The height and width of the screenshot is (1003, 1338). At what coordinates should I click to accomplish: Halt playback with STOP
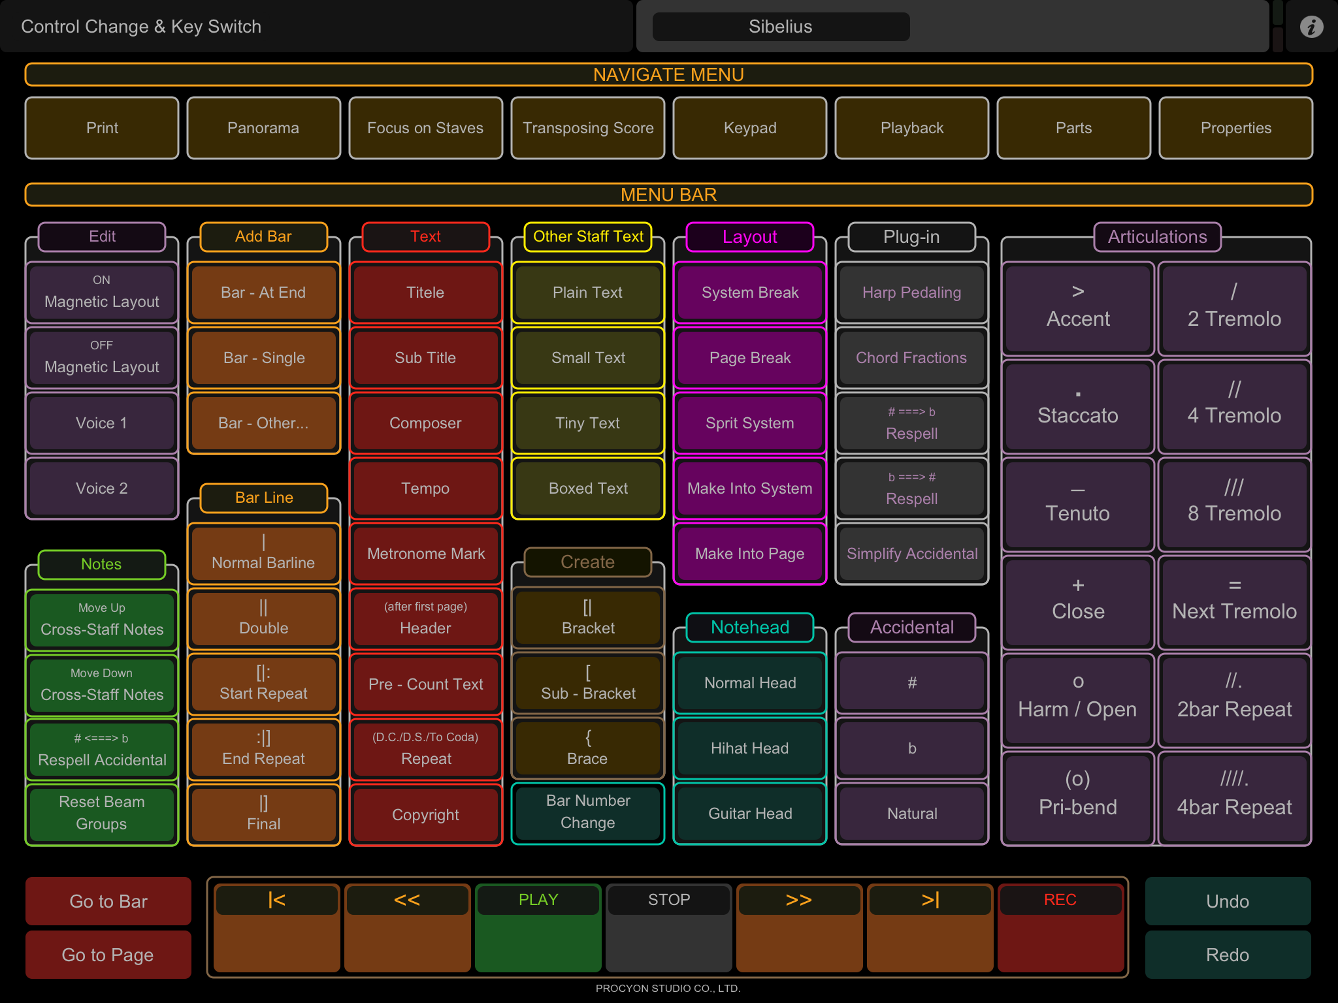click(x=668, y=927)
